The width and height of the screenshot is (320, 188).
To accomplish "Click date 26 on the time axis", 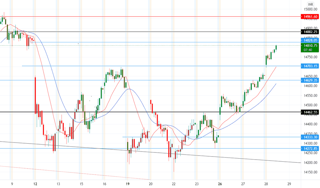I will [x=220, y=184].
